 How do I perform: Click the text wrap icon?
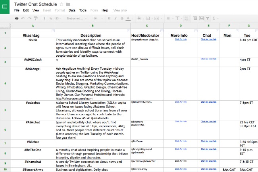[186, 18]
